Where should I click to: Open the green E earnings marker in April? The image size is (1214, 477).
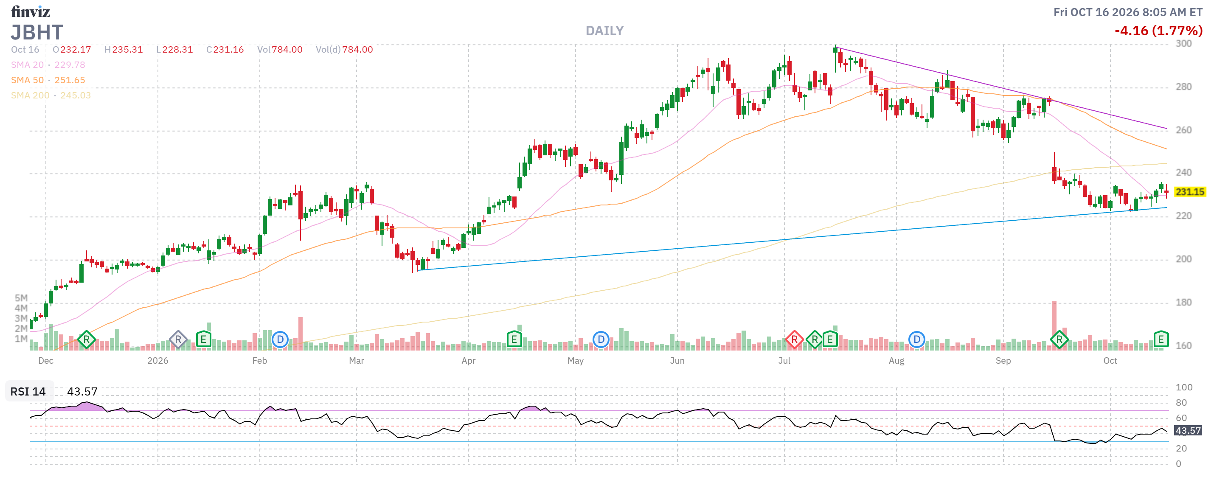point(514,340)
